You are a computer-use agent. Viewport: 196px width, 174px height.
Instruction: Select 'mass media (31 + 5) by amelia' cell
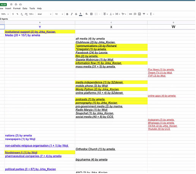click(x=111, y=66)
